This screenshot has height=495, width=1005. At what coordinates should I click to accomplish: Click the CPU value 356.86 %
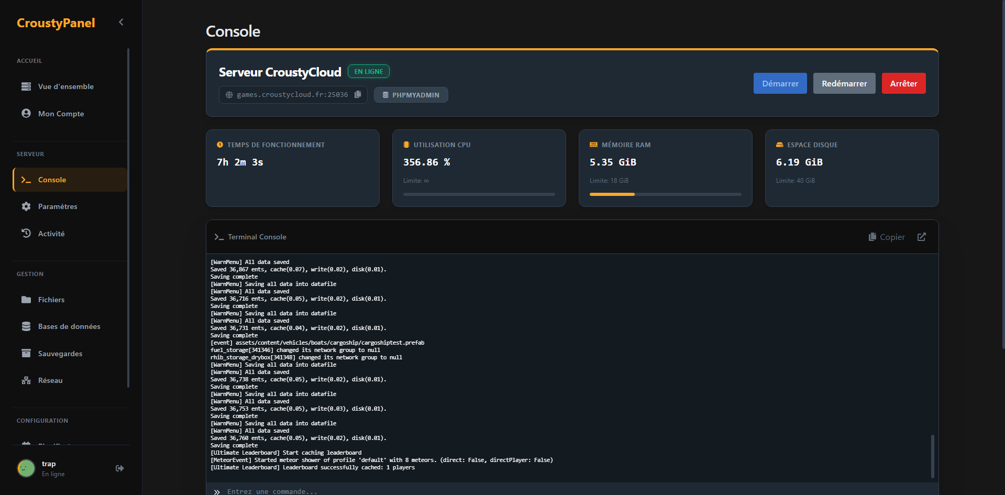coord(427,162)
